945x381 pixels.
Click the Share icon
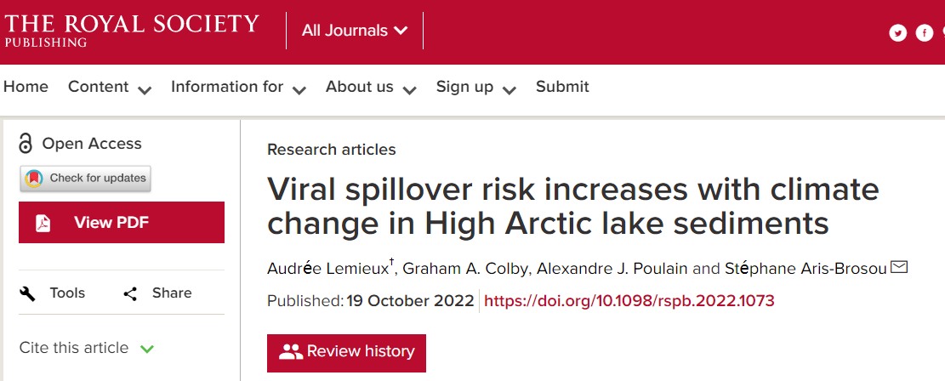[x=130, y=293]
